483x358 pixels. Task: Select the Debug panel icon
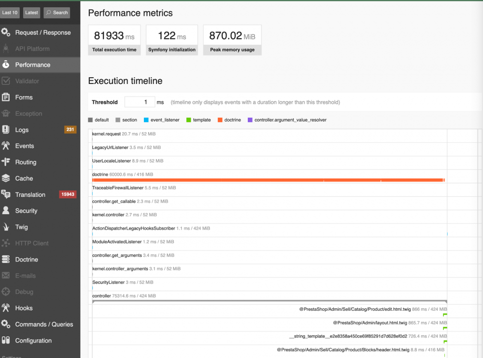point(6,291)
